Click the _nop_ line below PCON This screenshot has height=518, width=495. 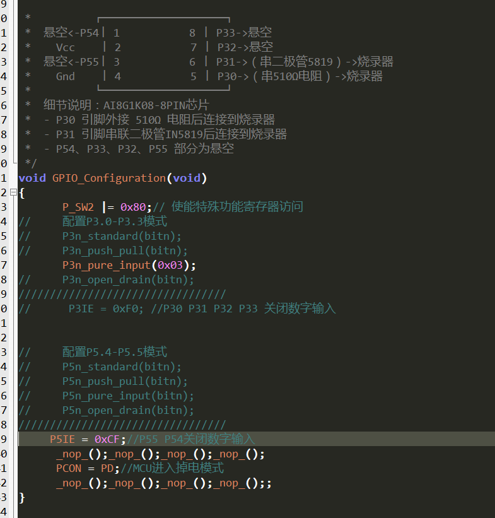click(x=163, y=483)
